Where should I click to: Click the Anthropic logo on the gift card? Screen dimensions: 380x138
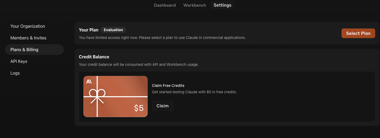pyautogui.click(x=89, y=82)
